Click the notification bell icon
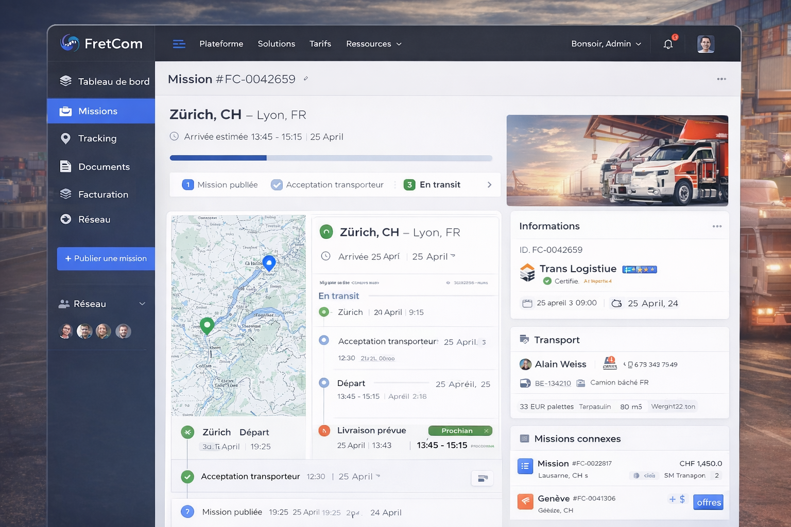 (x=668, y=44)
